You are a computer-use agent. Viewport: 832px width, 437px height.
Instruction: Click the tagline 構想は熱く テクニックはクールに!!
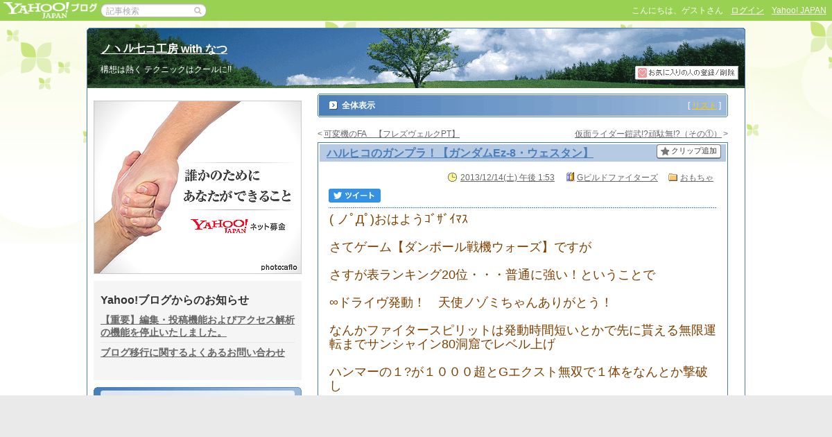[x=166, y=69]
